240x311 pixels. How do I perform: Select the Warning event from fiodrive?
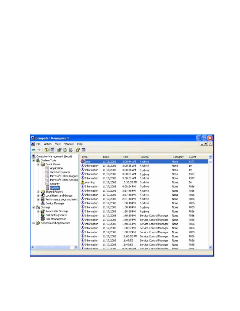pos(144,182)
